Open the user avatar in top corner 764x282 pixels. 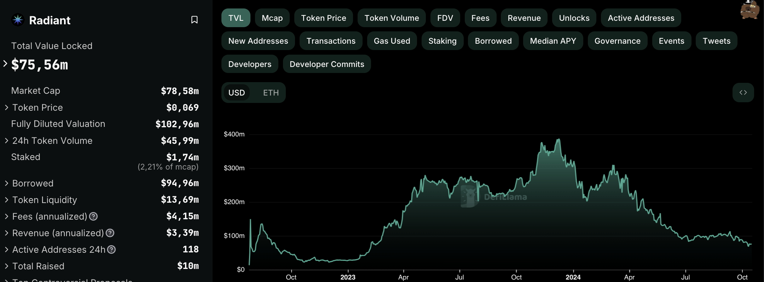coord(750,10)
